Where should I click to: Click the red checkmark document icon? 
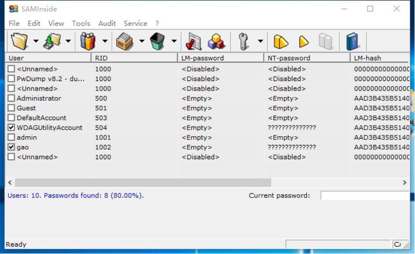pyautogui.click(x=193, y=41)
